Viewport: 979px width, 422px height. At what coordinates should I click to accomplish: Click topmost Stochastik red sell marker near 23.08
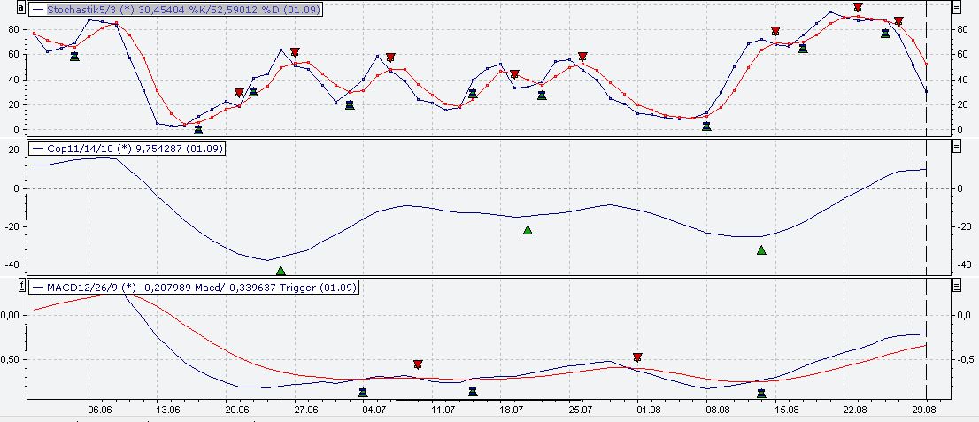click(858, 7)
